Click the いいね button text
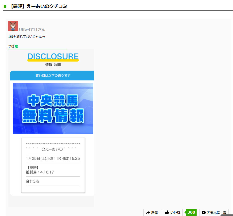The height and width of the screenshot is (216, 233). pos(175,212)
